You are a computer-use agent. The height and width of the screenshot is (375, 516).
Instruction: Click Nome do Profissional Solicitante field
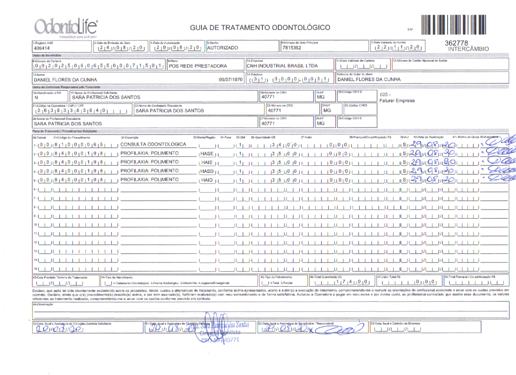[164, 96]
